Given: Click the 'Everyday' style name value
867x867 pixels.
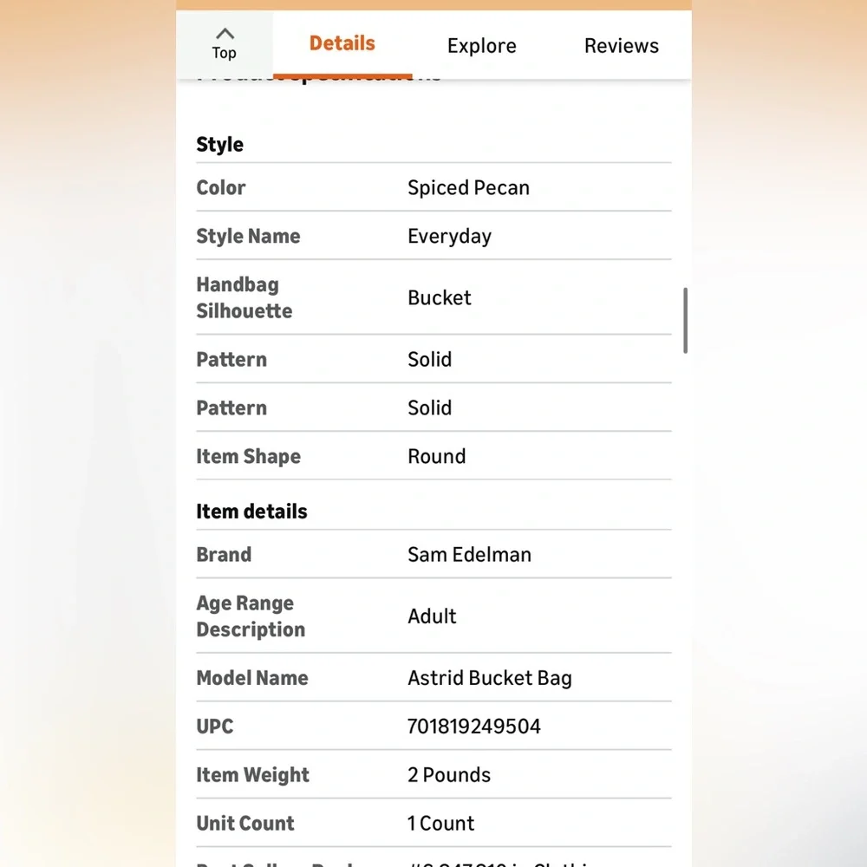Looking at the screenshot, I should tap(449, 237).
